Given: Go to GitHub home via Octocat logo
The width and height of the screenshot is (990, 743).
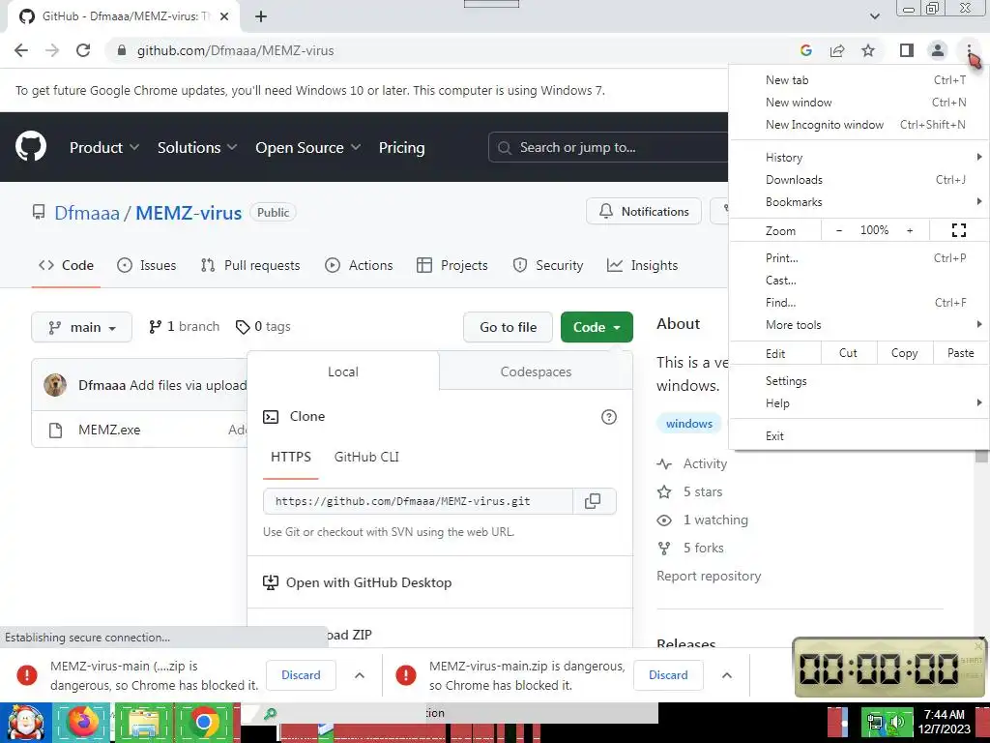Looking at the screenshot, I should tap(31, 147).
